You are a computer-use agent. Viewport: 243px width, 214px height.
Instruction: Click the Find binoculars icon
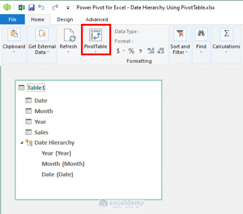tap(201, 34)
